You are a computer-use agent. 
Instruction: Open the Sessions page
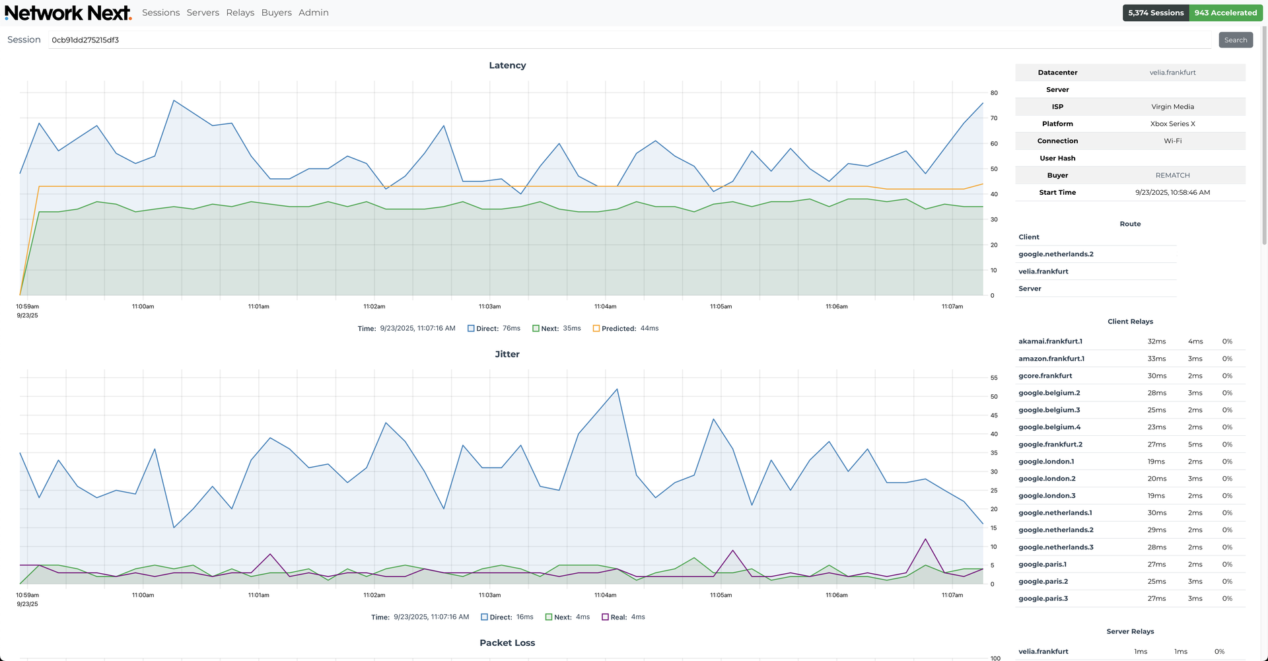[160, 12]
